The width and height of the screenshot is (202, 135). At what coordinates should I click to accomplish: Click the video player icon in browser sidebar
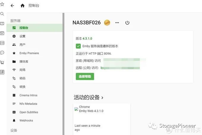pos(2,33)
